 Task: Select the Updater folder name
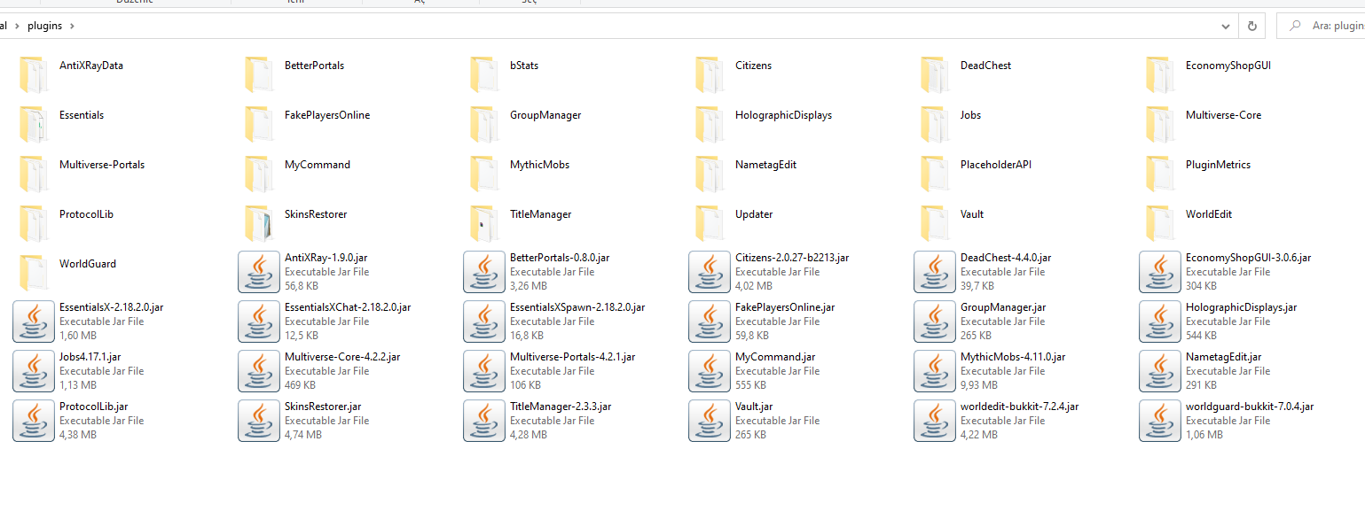754,214
